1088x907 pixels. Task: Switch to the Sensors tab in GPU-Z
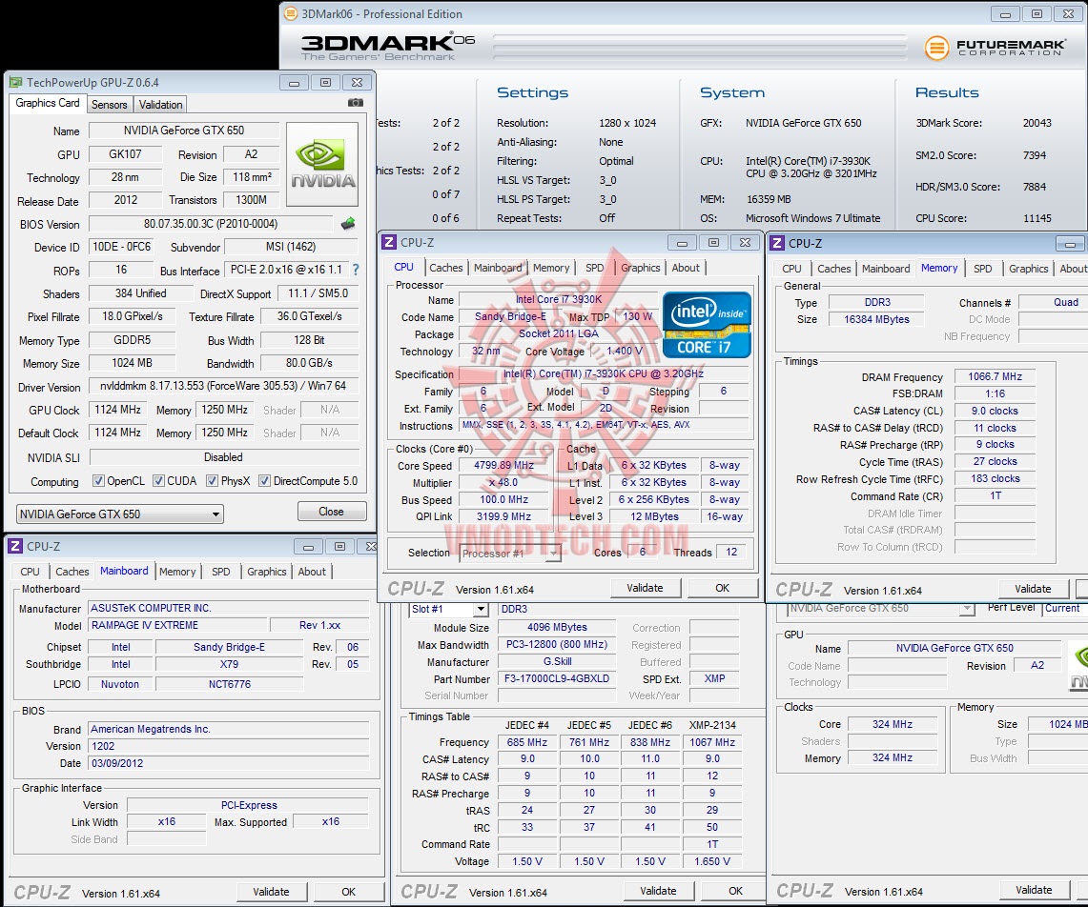[110, 105]
